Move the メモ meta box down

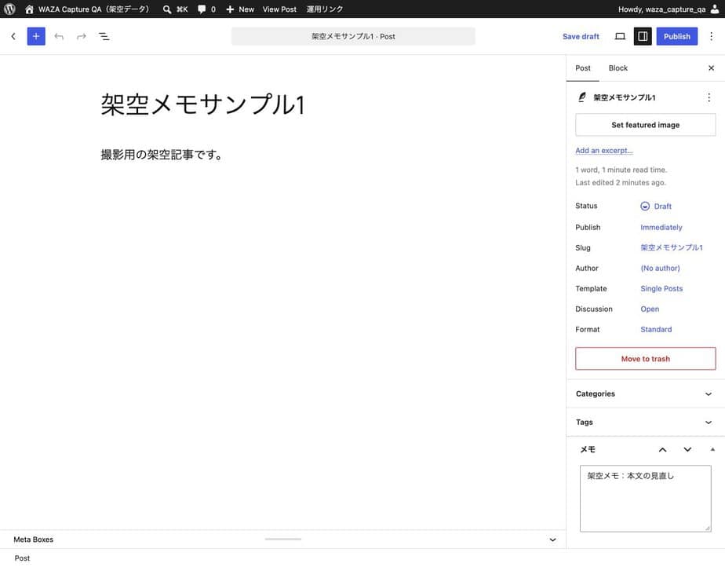coord(687,449)
